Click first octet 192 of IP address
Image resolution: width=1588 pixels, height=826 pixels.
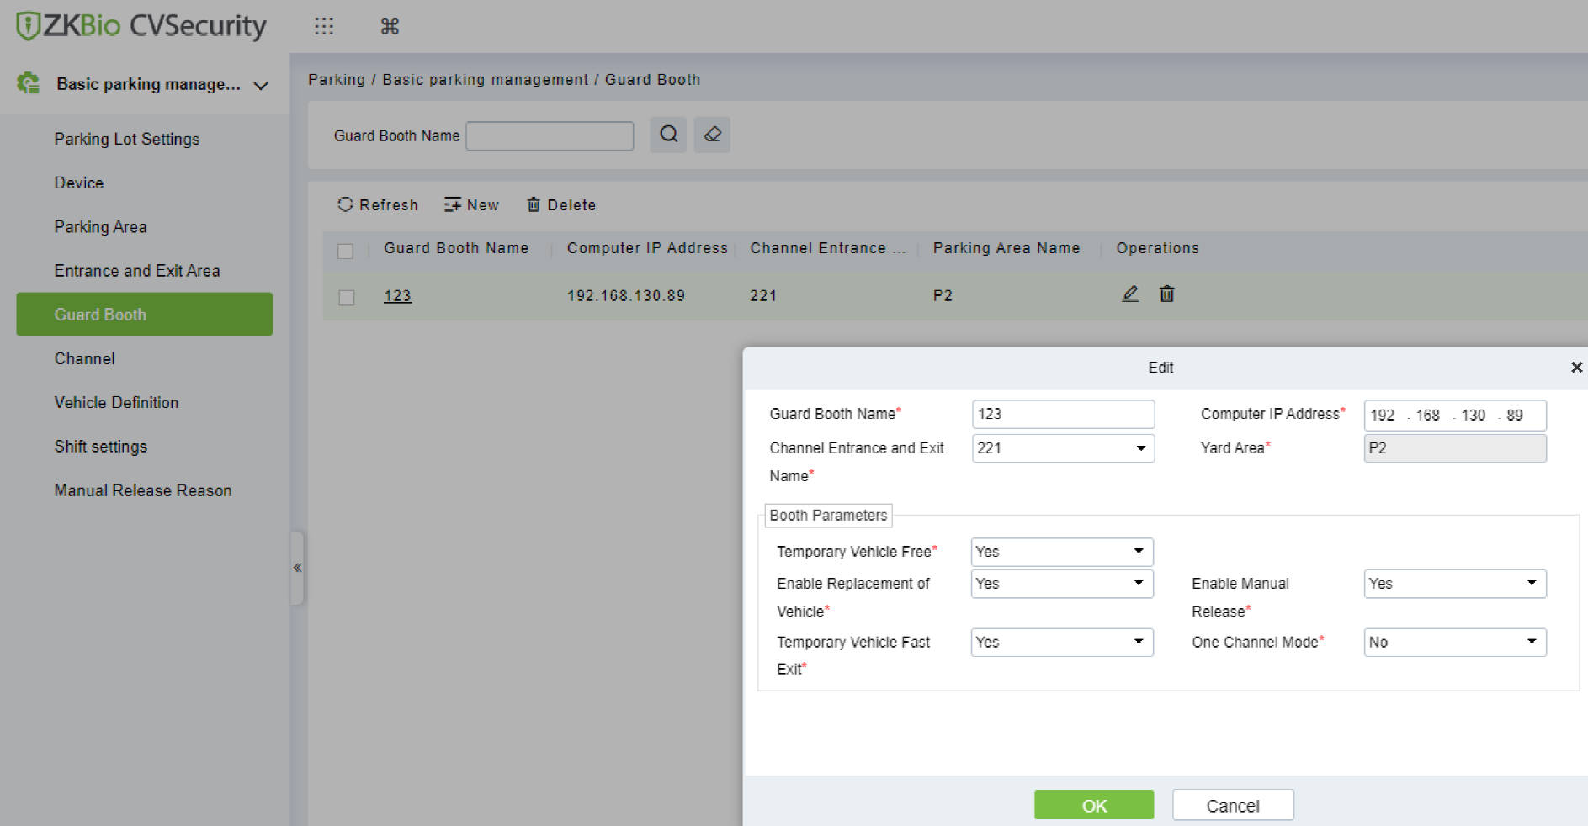(x=1382, y=416)
